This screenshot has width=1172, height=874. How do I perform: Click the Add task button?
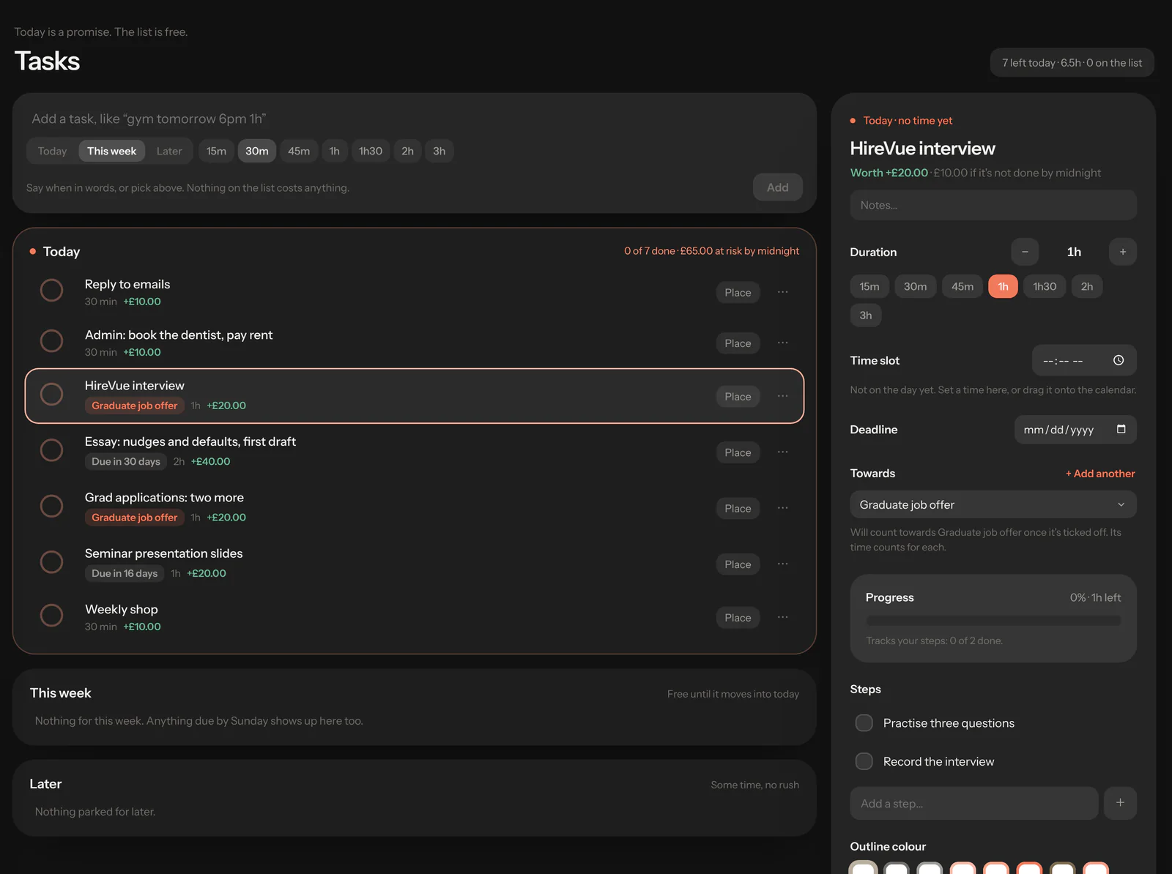(778, 187)
